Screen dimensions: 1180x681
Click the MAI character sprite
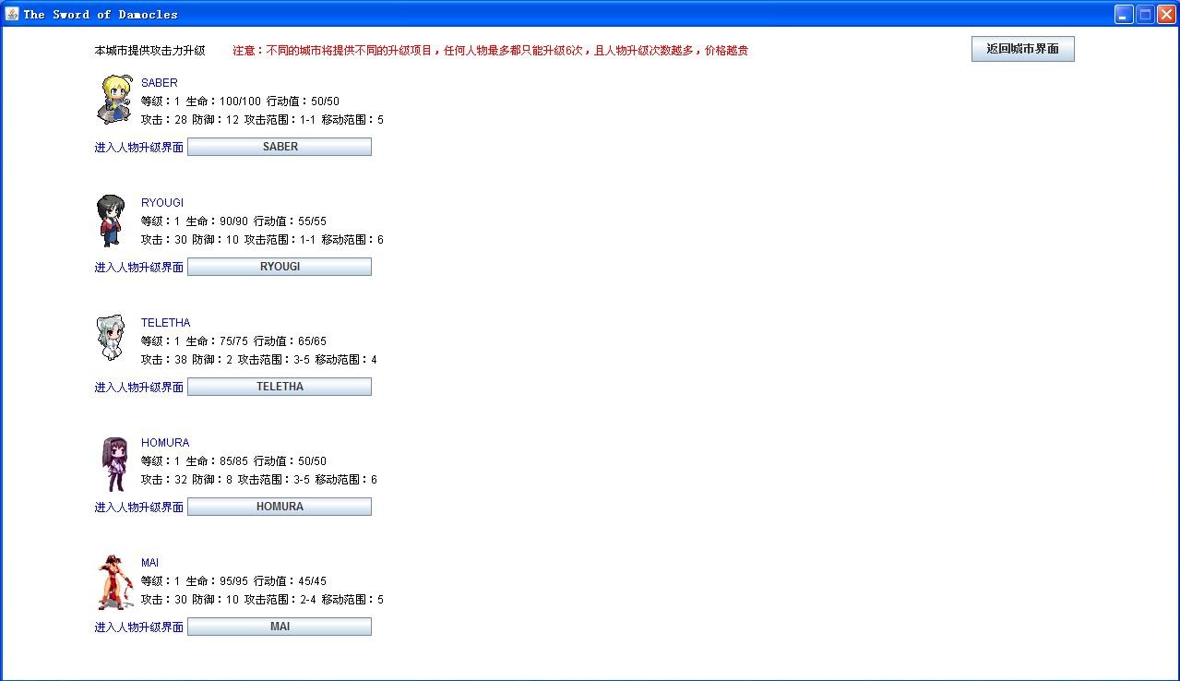tap(115, 582)
